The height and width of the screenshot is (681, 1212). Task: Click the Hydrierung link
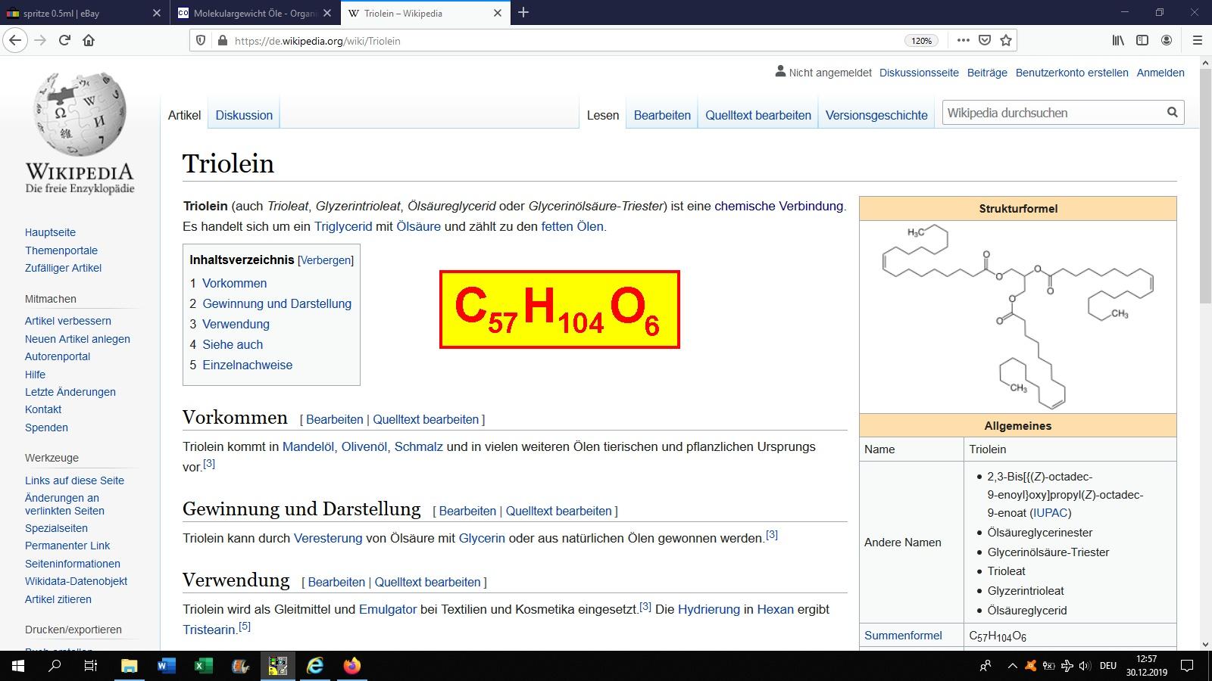(x=709, y=609)
